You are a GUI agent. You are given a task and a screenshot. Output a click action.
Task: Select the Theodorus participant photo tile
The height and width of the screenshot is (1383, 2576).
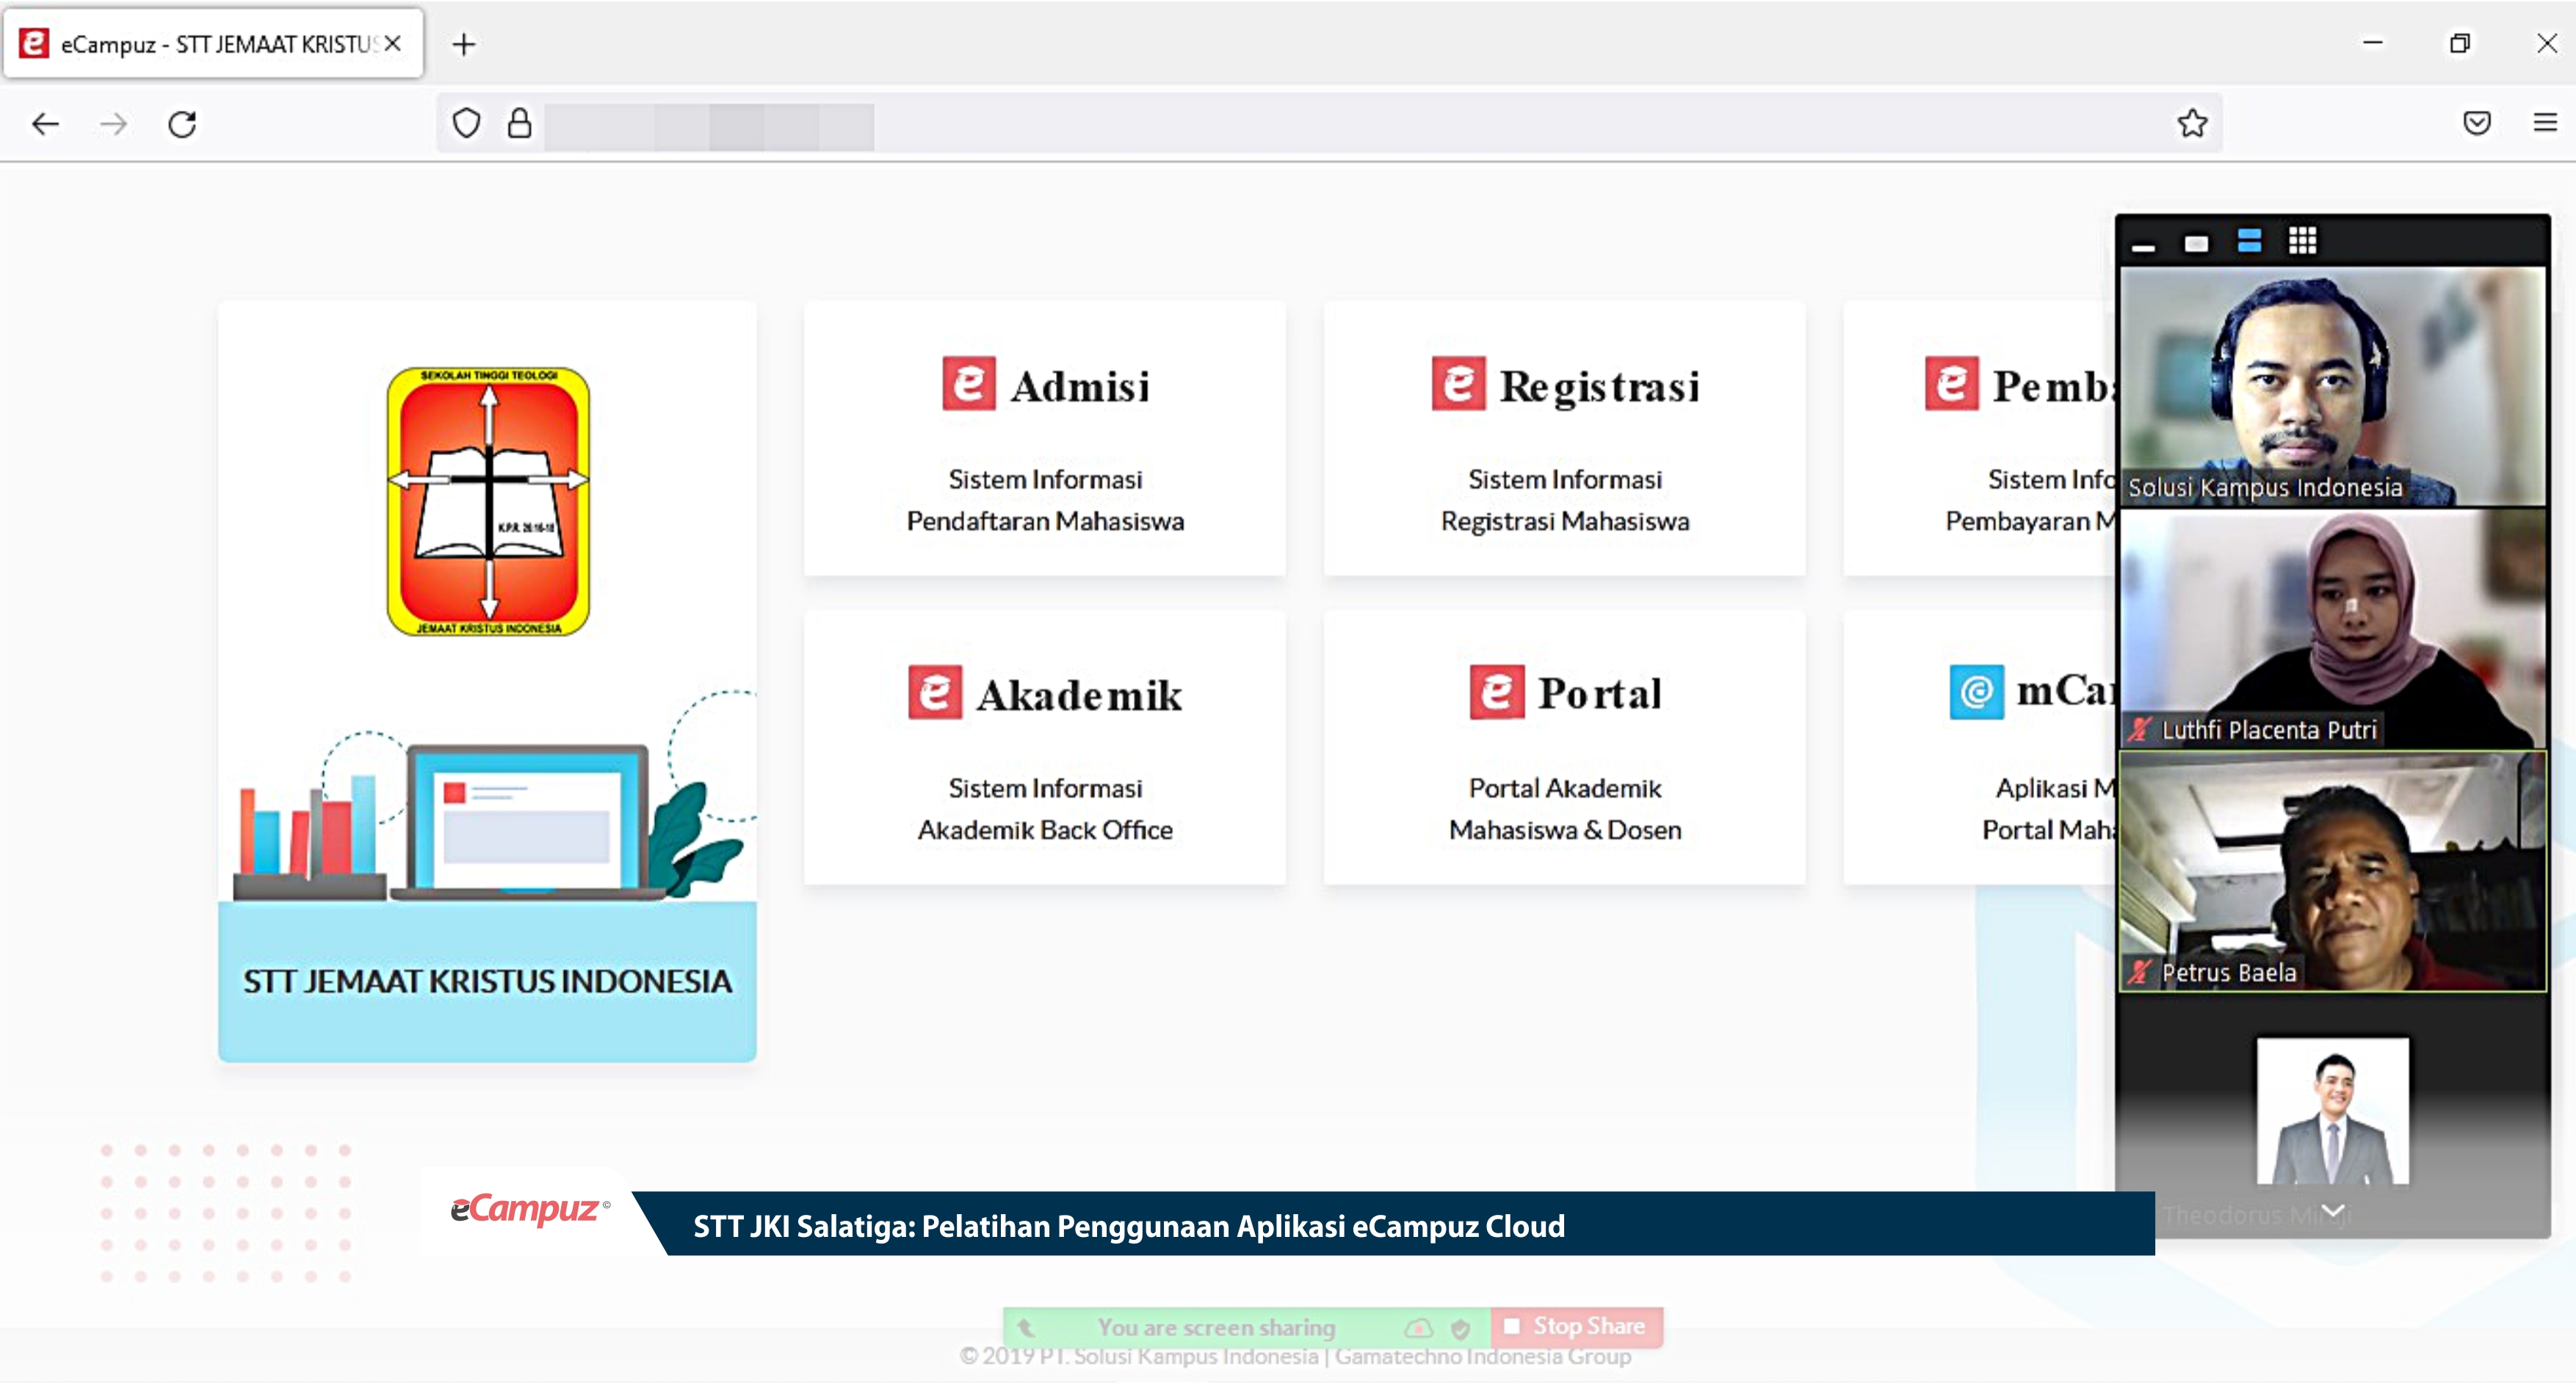coord(2332,1110)
